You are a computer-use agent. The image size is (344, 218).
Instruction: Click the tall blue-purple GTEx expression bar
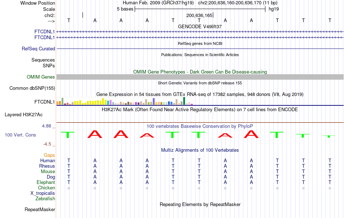tap(154, 101)
